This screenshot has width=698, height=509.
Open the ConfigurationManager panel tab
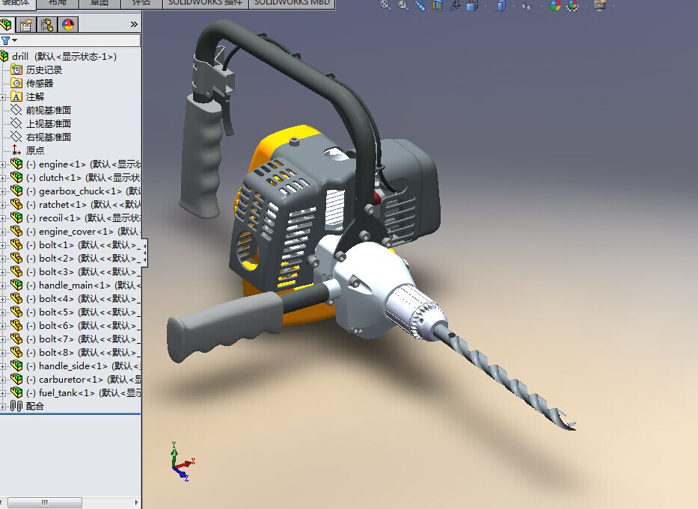(x=47, y=25)
